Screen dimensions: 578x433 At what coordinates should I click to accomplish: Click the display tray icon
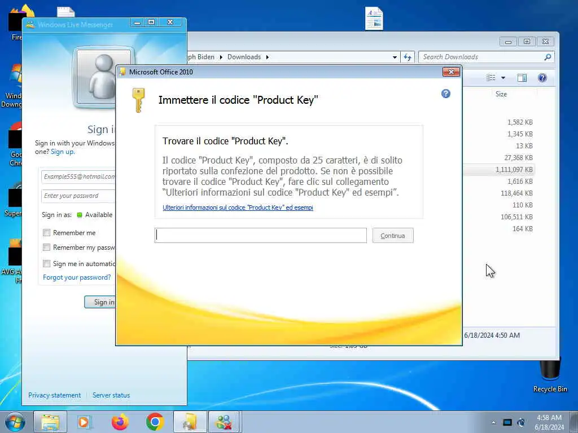[x=507, y=422]
